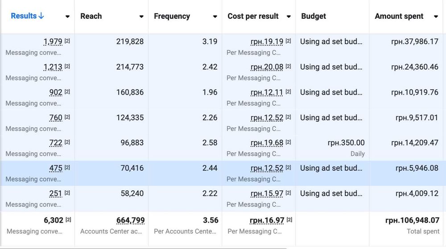Image resolution: width=446 pixels, height=249 pixels.
Task: Click footnote [2] next to 475 results
Action: 67,168
